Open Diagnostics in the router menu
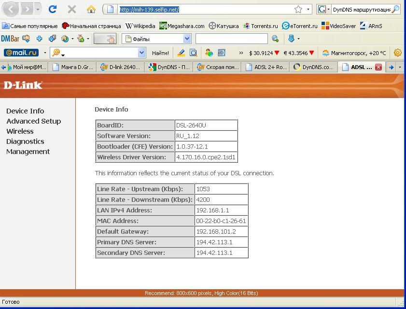This screenshot has width=406, height=309. (25, 141)
